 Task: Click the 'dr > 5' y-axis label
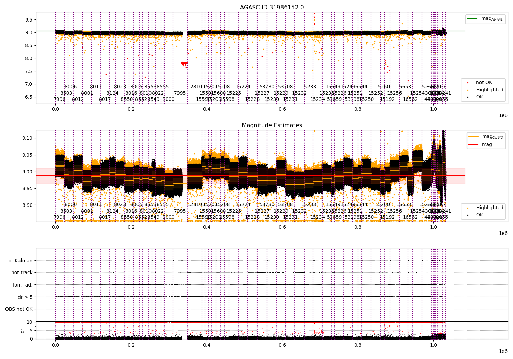pos(25,297)
